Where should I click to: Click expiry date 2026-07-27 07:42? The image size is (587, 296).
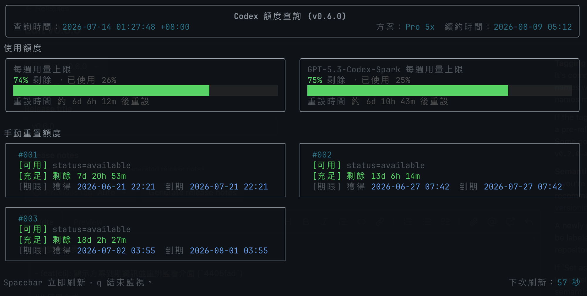[523, 187]
